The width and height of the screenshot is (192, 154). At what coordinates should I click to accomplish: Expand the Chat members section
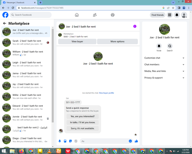coord(164,65)
